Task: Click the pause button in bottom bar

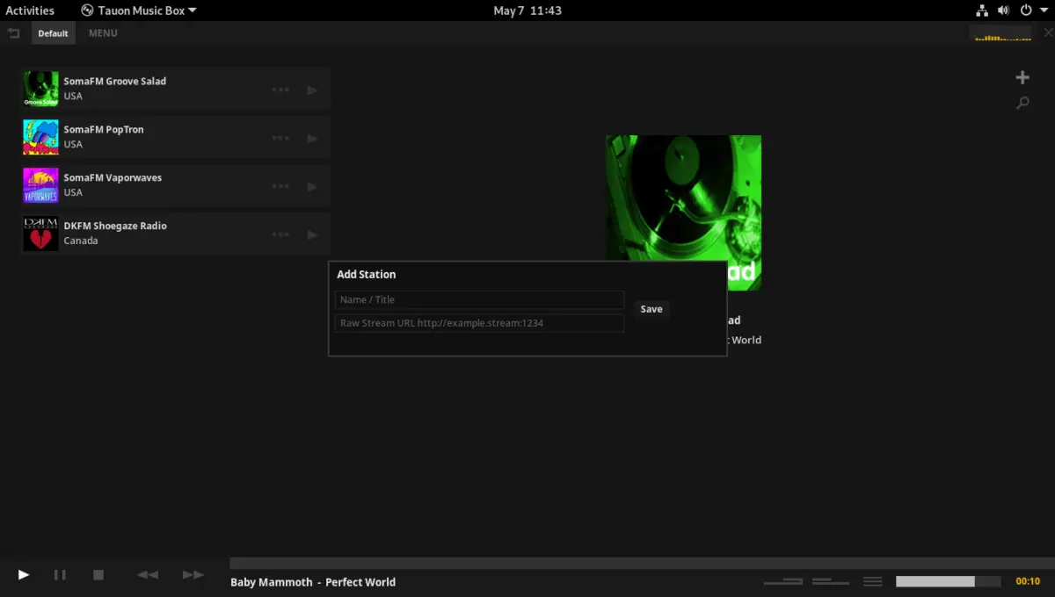Action: pyautogui.click(x=60, y=575)
